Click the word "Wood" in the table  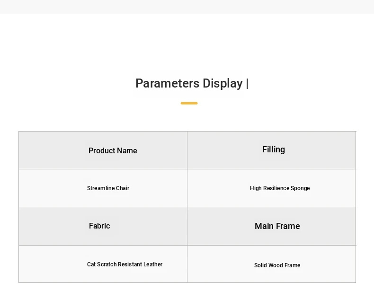click(276, 265)
